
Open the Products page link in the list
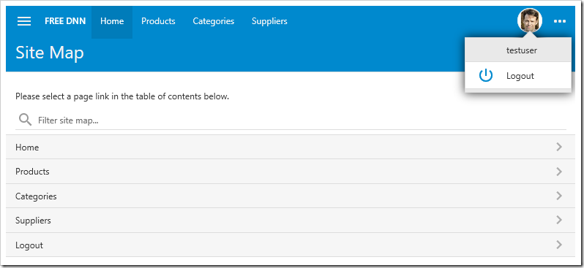click(x=291, y=172)
